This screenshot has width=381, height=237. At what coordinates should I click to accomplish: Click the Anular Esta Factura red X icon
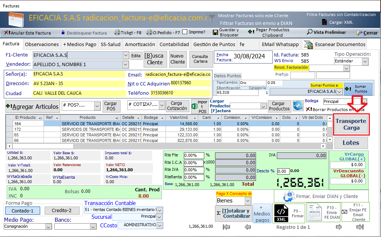coord(7,33)
